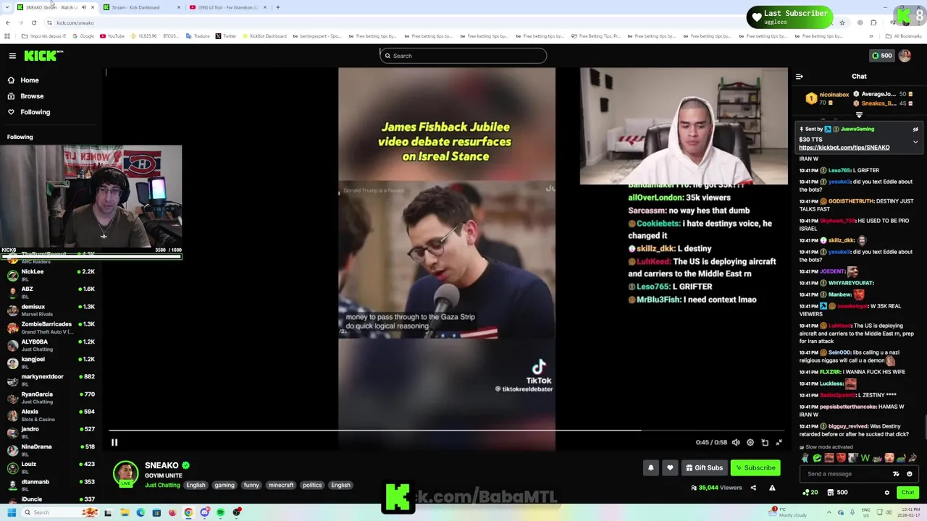Open chat settings gear icon
The height and width of the screenshot is (521, 927).
coord(886,493)
